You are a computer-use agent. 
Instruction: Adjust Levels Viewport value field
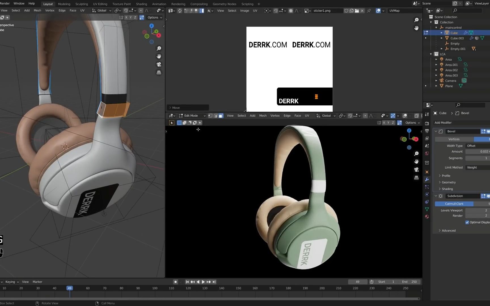pos(478,211)
